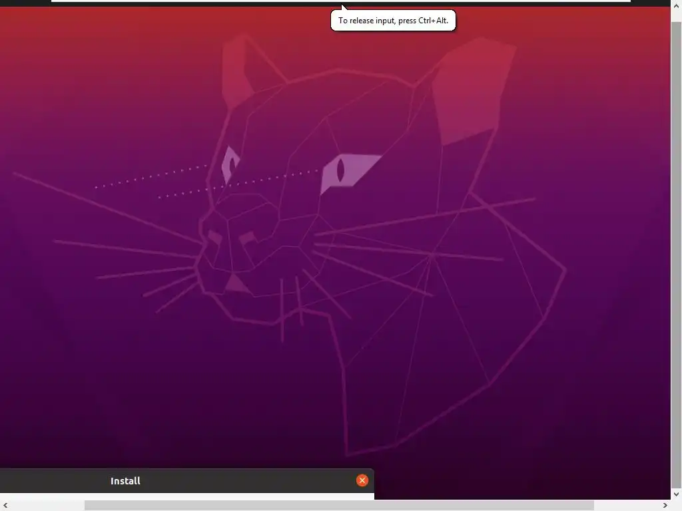
Task: Click the vertical scrollbar thumb
Action: (x=677, y=255)
